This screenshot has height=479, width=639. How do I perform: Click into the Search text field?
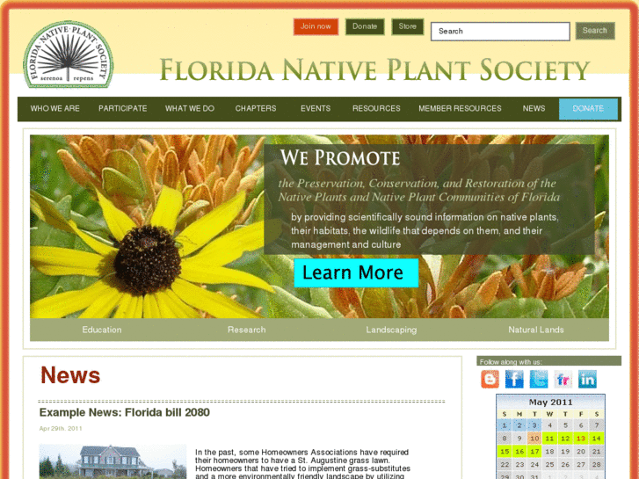(x=500, y=32)
